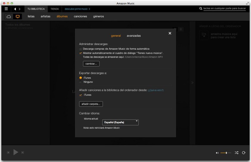Click the cambiar... button
This screenshot has height=162, width=251.
point(91,64)
